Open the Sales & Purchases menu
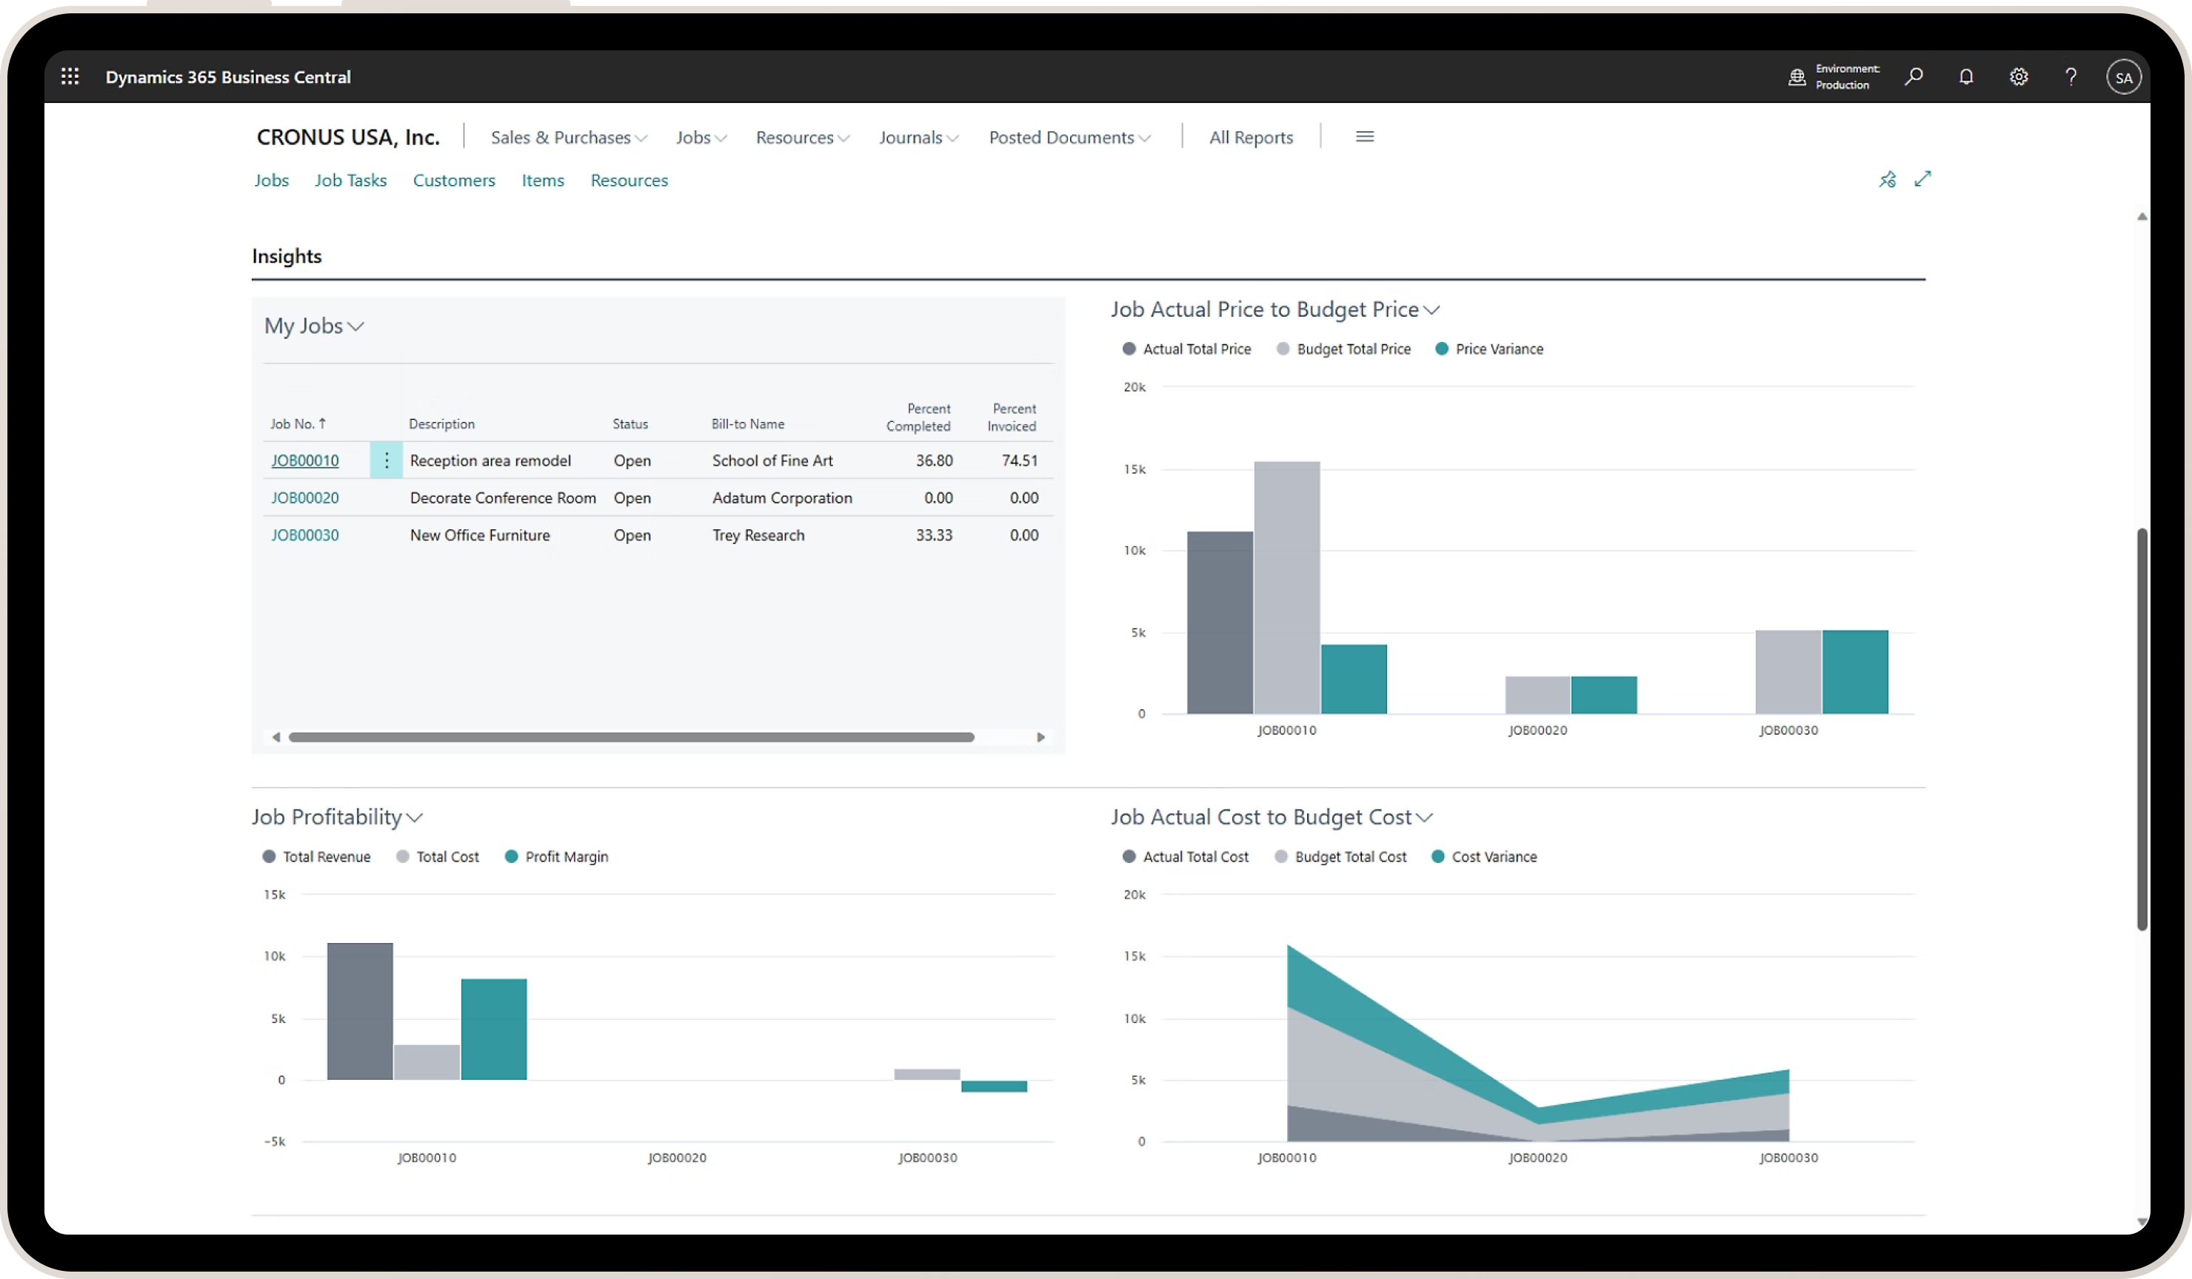Viewport: 2192px width, 1279px height. click(568, 138)
